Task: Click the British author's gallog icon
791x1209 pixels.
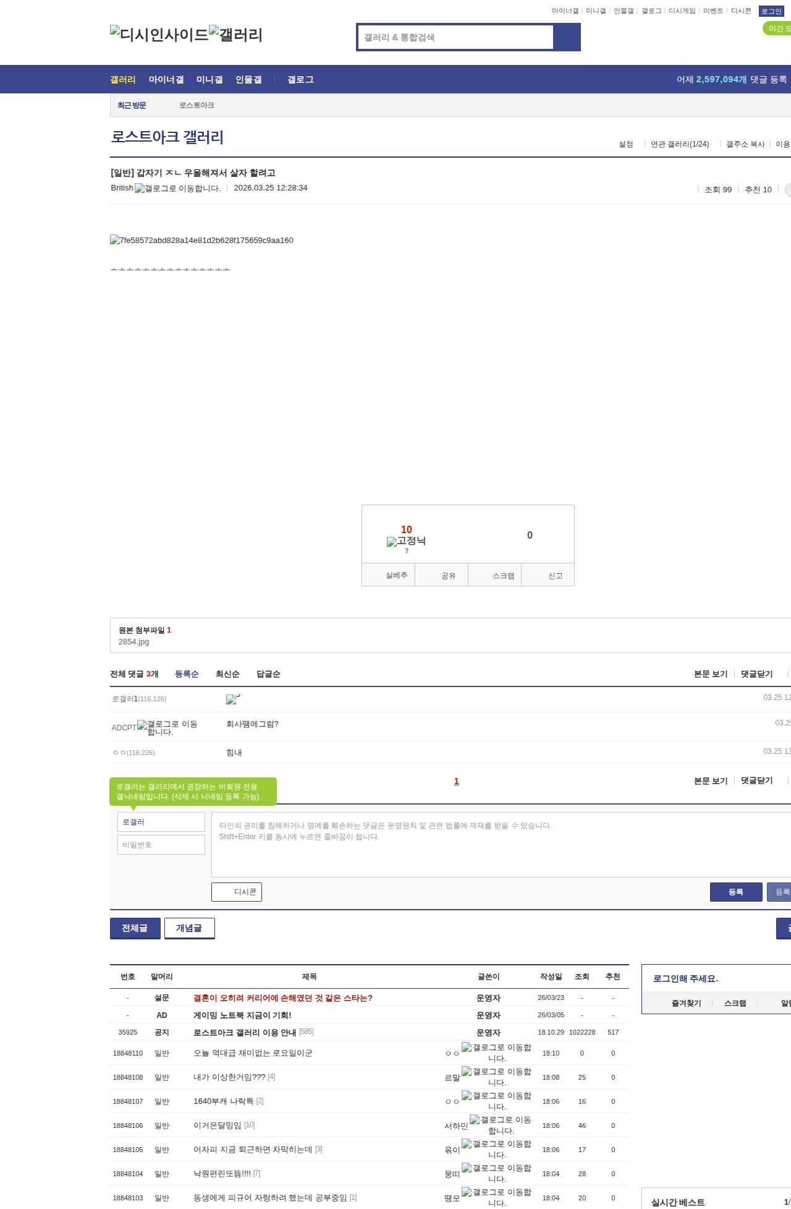Action: coord(177,188)
